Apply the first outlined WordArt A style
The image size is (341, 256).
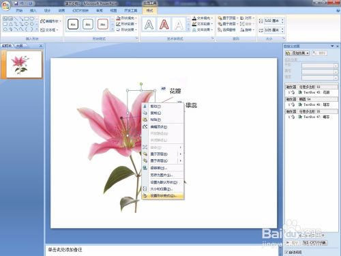pos(149,25)
